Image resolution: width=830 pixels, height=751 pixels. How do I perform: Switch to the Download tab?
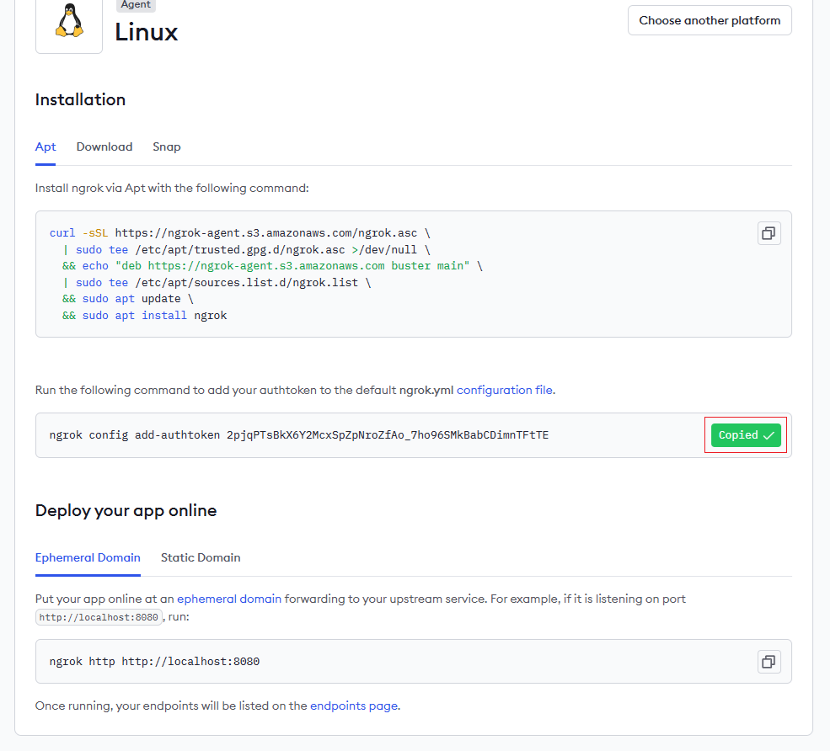(104, 147)
